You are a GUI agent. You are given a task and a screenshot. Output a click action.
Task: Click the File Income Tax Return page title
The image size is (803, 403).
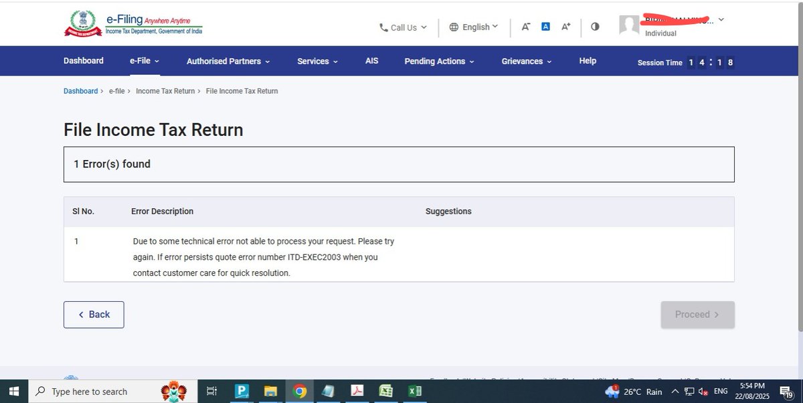[153, 130]
